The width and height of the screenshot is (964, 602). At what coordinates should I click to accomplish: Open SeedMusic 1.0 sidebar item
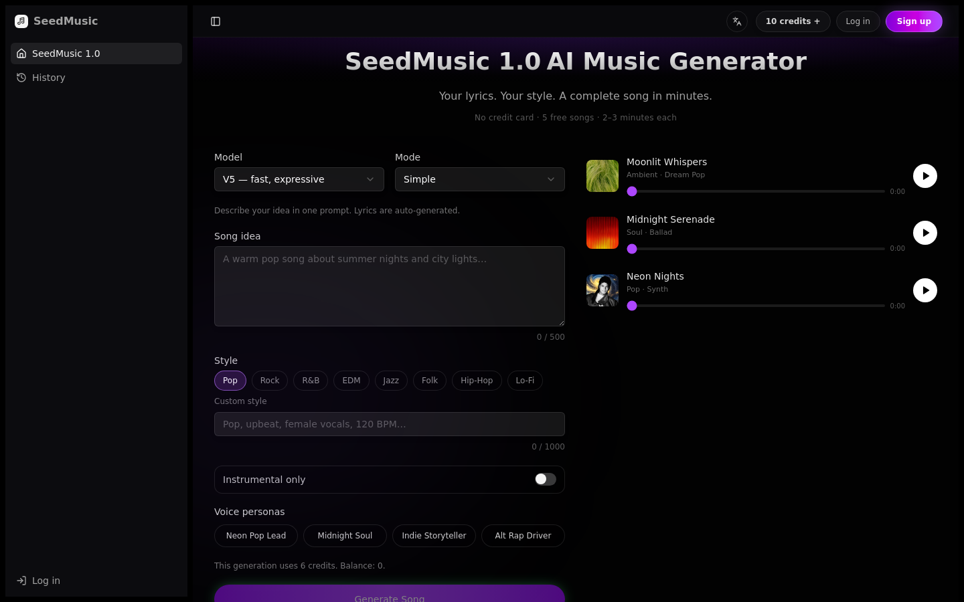click(96, 54)
